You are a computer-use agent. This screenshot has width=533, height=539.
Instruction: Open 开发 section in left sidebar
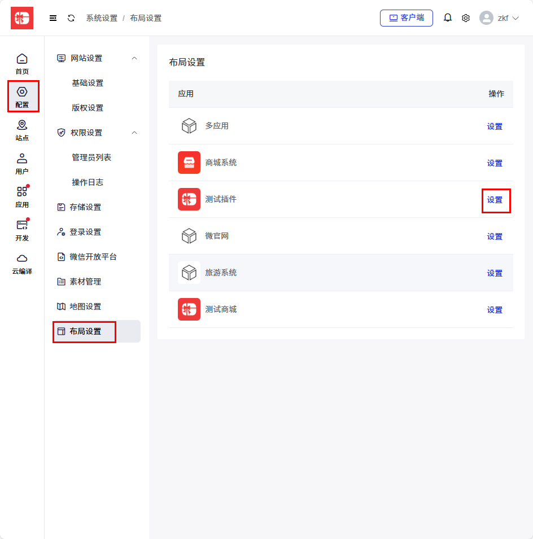tap(22, 230)
